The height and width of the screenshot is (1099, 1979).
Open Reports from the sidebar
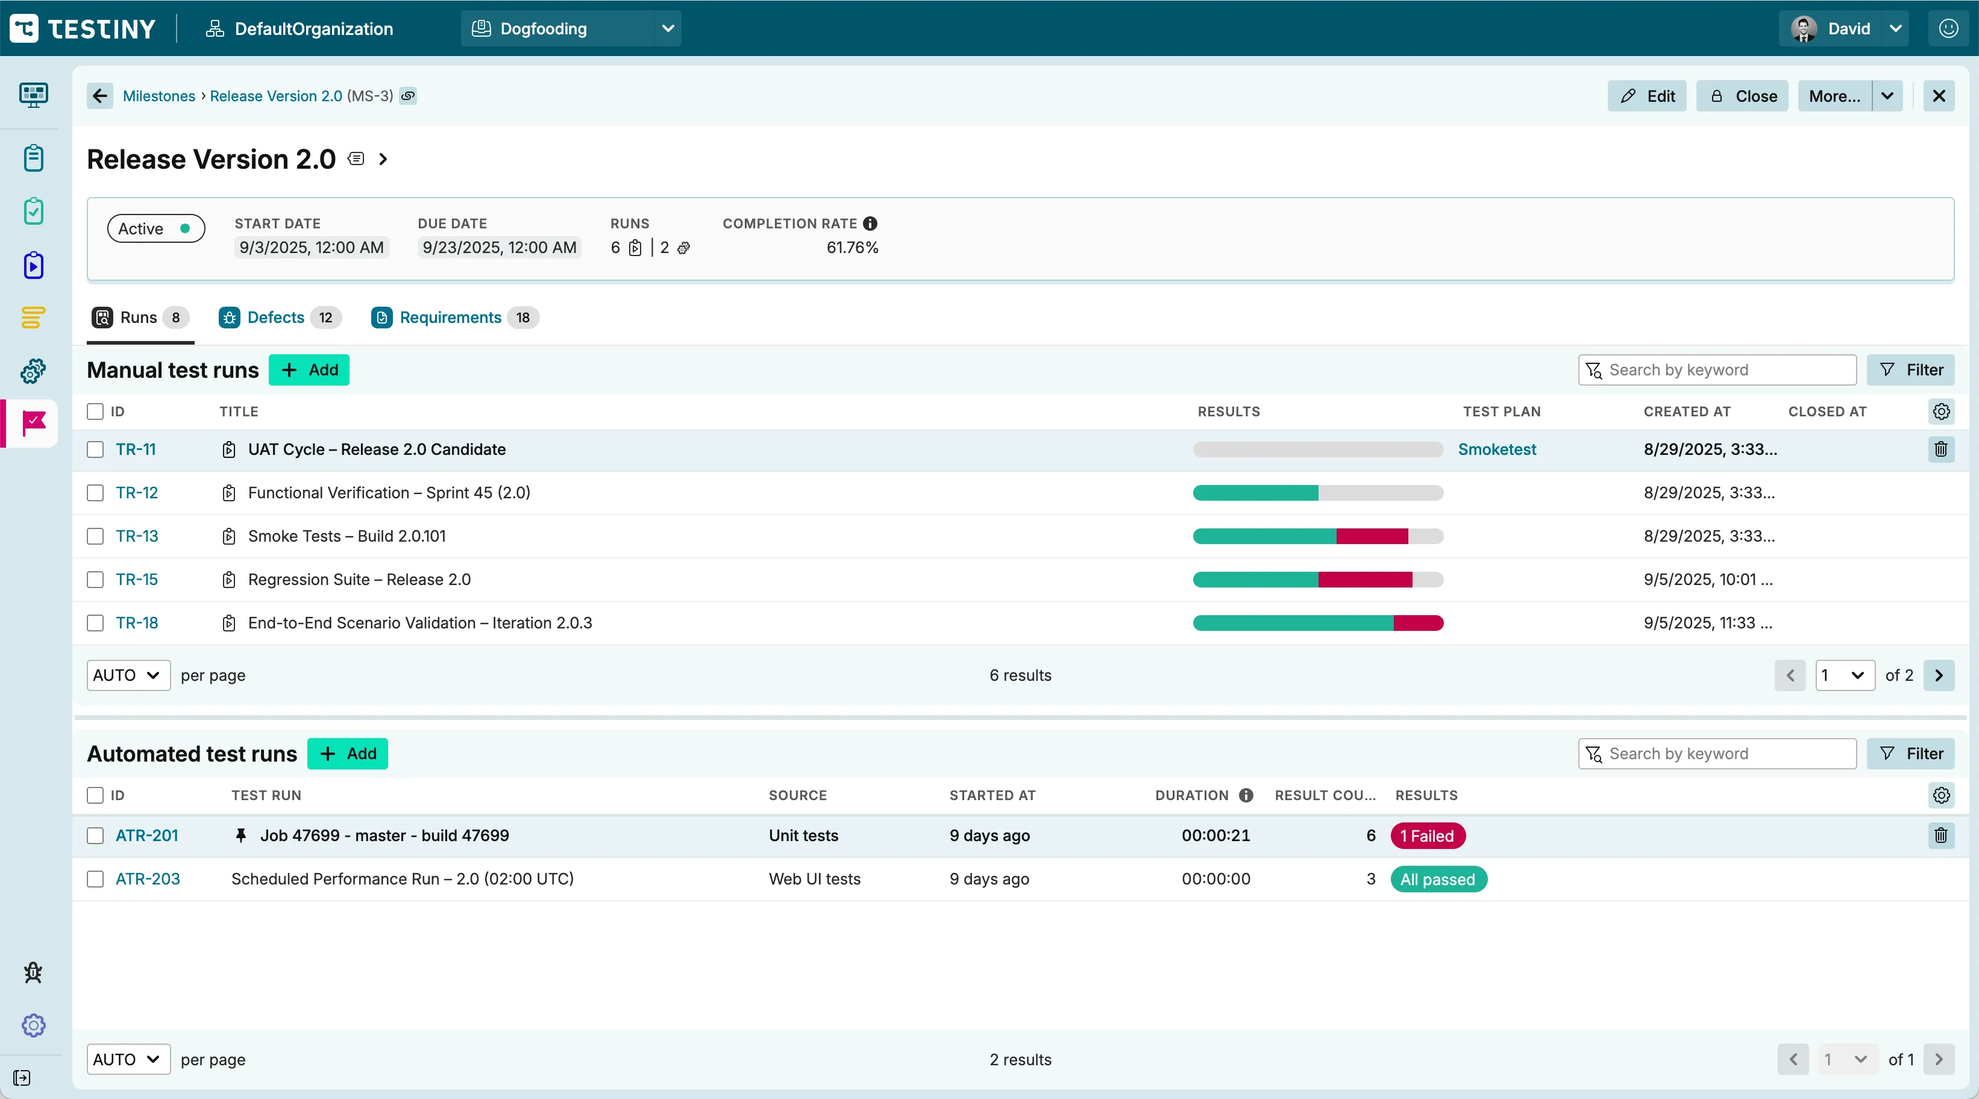click(33, 317)
